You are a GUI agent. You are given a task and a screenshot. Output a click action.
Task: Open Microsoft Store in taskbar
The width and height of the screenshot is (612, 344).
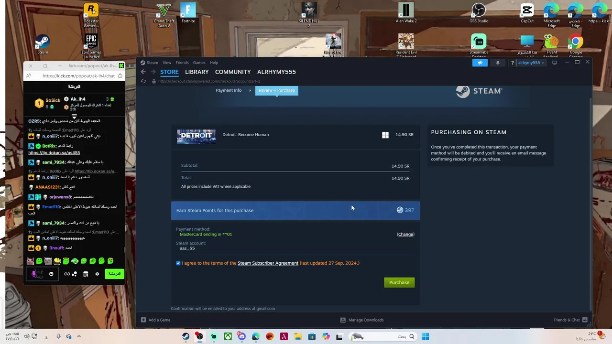[x=312, y=336]
